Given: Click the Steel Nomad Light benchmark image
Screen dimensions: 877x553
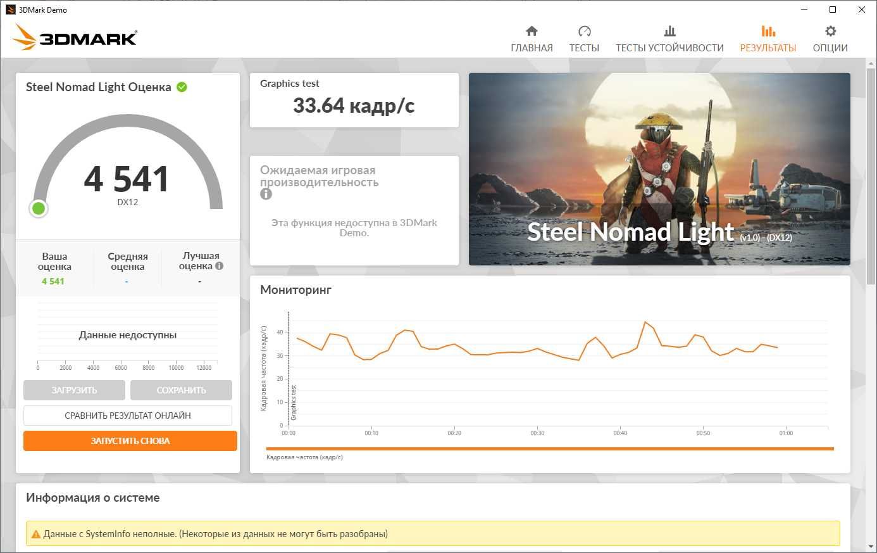Looking at the screenshot, I should click(659, 169).
